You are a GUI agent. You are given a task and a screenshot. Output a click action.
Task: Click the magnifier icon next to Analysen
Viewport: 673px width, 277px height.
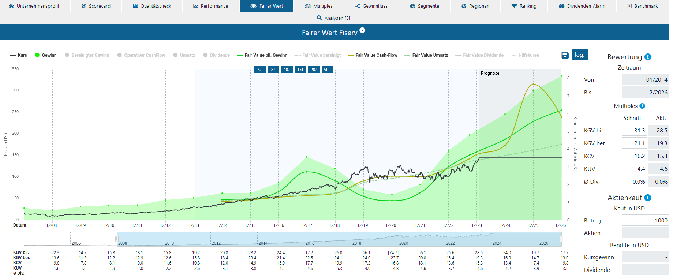coord(319,18)
